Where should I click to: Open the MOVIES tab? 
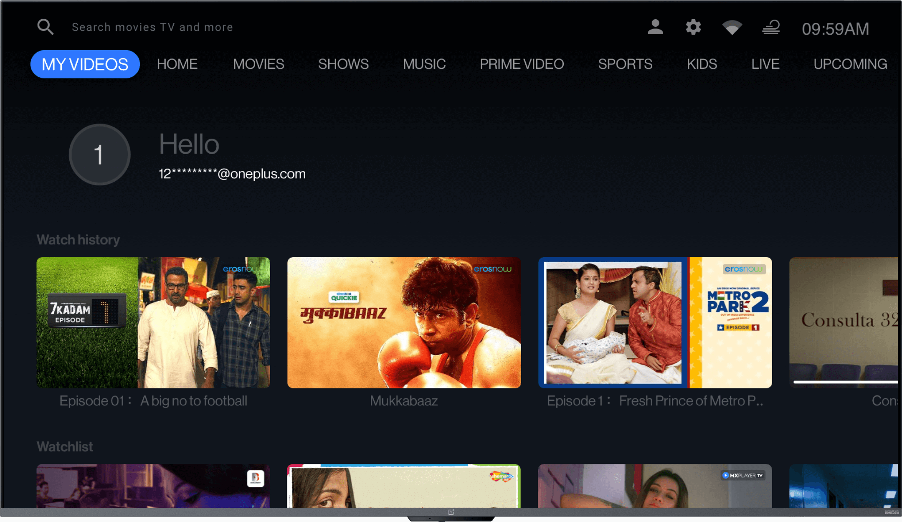click(x=258, y=64)
